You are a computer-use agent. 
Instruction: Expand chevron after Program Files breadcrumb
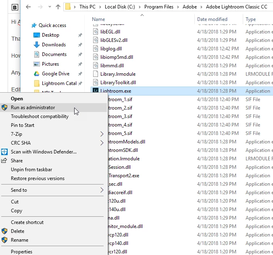pos(178,7)
